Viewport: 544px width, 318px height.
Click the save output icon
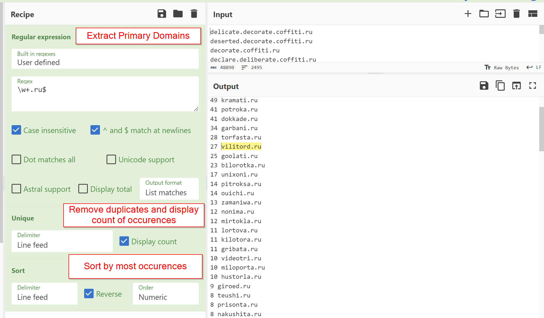(x=484, y=86)
